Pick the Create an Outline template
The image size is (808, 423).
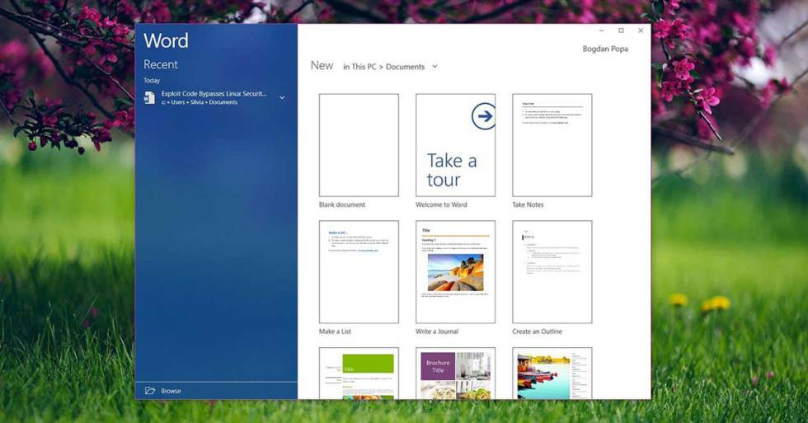pyautogui.click(x=552, y=271)
